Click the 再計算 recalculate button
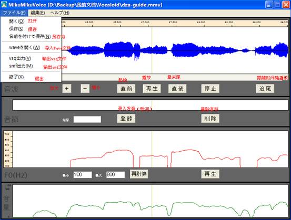This screenshot has width=291, height=220. [x=139, y=174]
